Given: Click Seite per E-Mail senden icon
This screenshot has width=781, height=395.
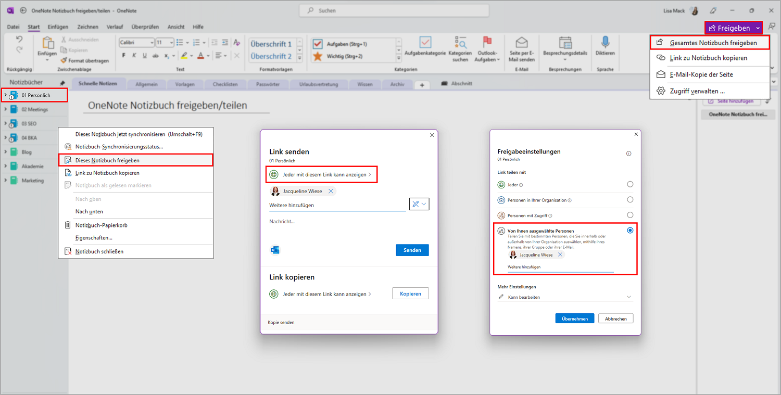Looking at the screenshot, I should tap(521, 43).
